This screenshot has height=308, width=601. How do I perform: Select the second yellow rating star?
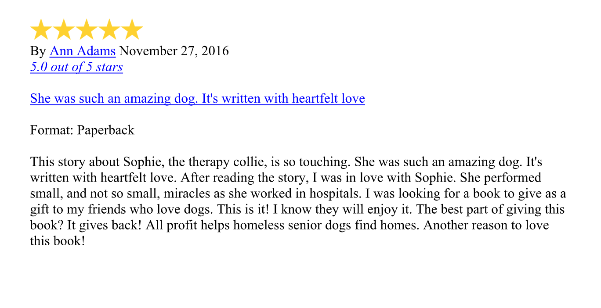(64, 29)
